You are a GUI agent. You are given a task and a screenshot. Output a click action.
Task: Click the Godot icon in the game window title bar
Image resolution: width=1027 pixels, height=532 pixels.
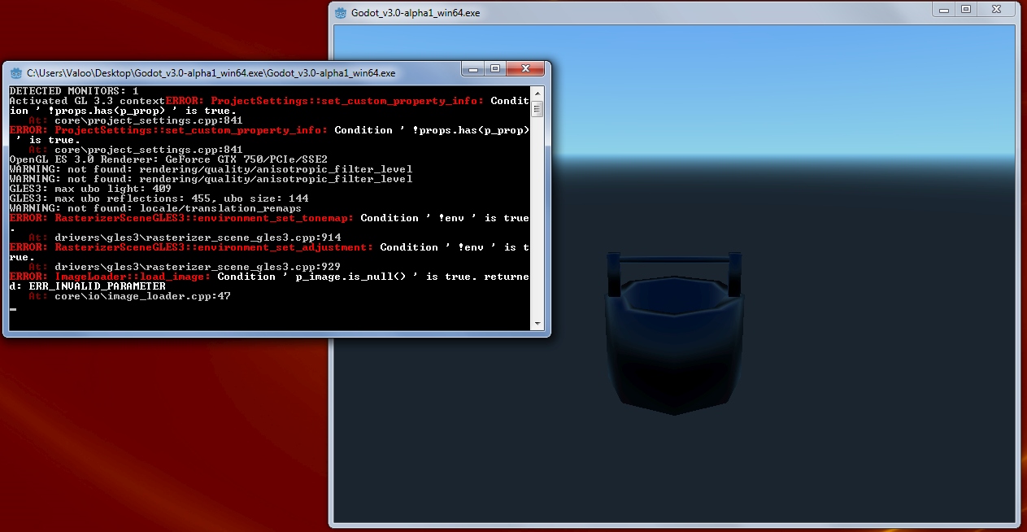(x=341, y=12)
